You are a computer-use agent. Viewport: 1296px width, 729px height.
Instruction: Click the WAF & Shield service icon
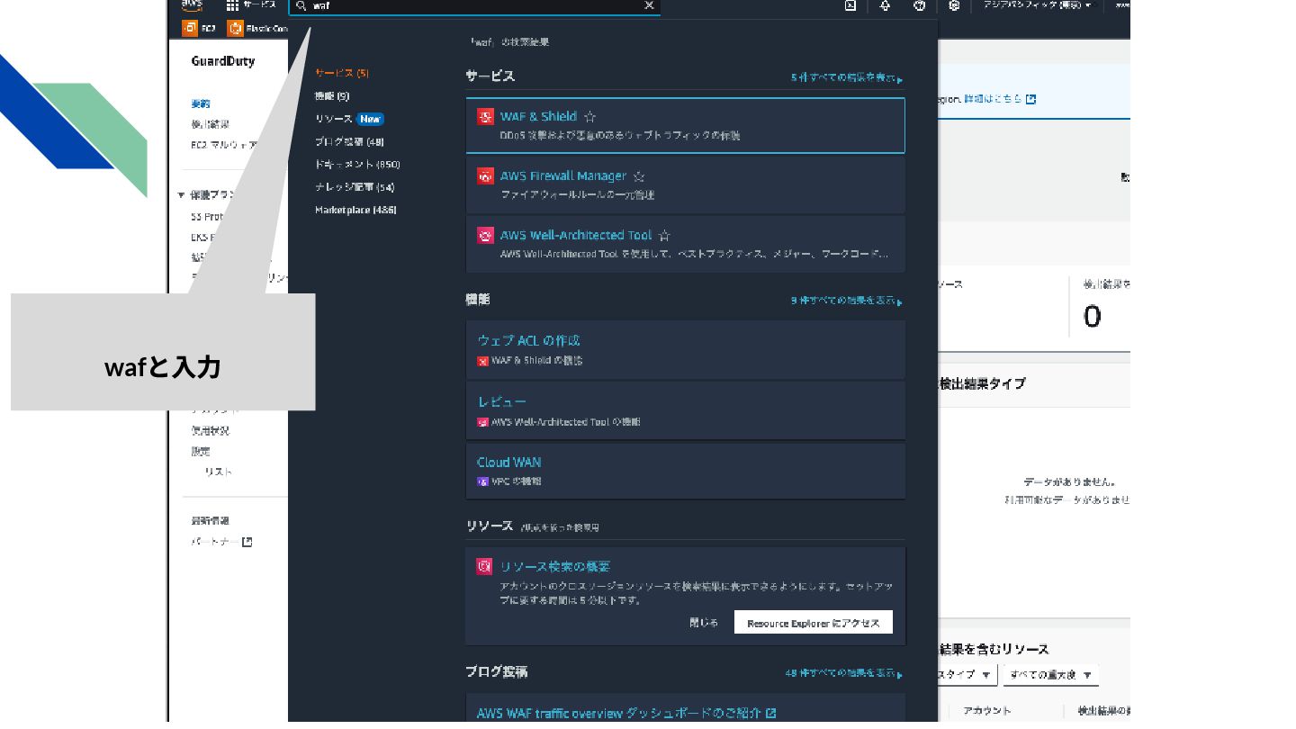(x=485, y=116)
